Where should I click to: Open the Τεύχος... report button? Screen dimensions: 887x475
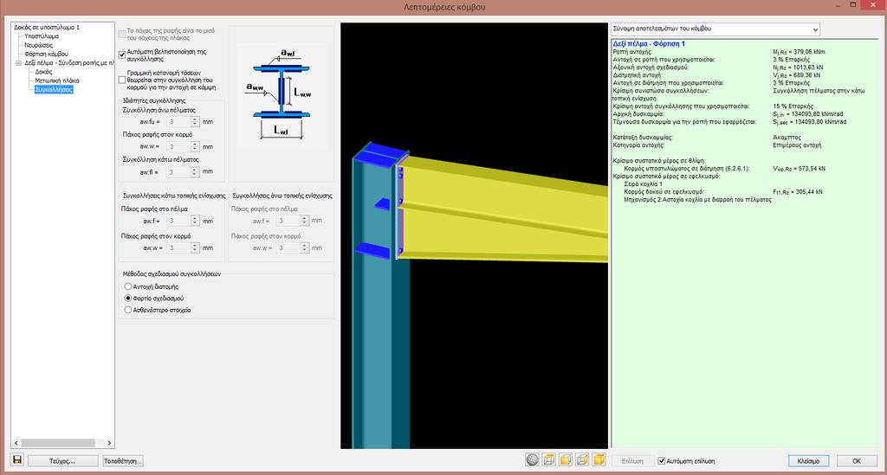[62, 461]
